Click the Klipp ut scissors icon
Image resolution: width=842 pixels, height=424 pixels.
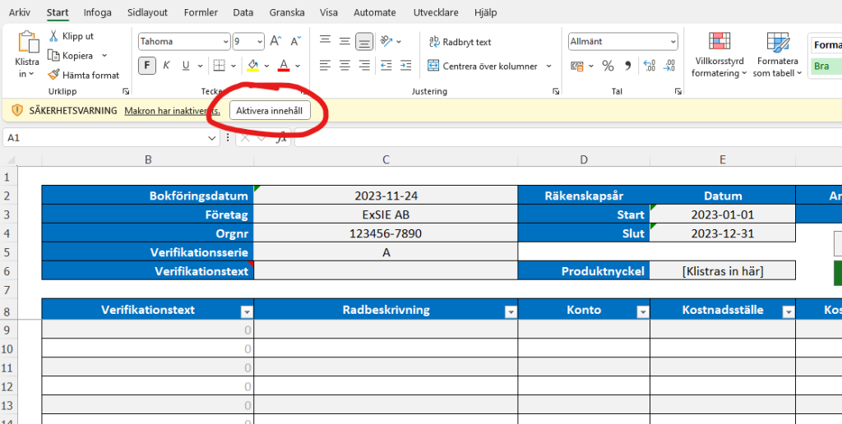(x=54, y=36)
